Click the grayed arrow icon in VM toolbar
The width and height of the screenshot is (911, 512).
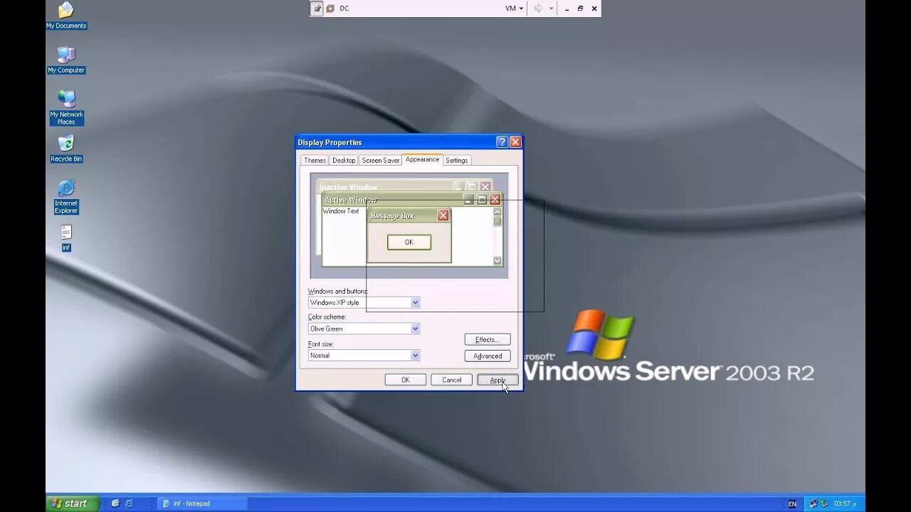[x=538, y=9]
